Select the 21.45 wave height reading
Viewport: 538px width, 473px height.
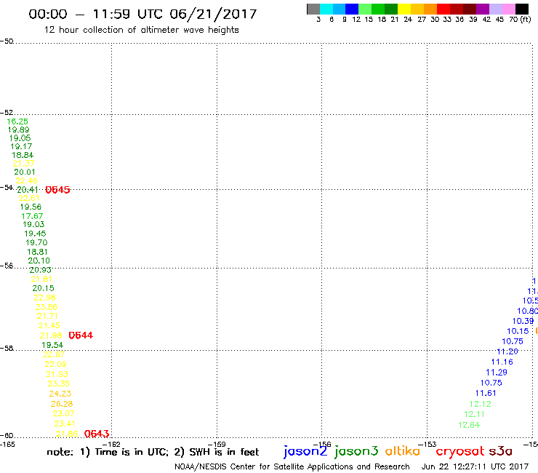click(x=49, y=325)
